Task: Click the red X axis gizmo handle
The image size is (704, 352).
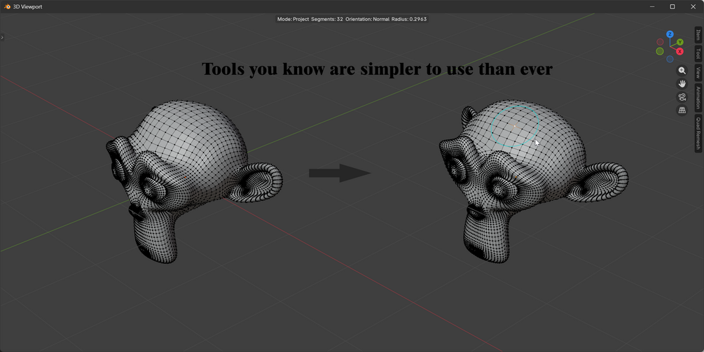Action: click(x=679, y=52)
